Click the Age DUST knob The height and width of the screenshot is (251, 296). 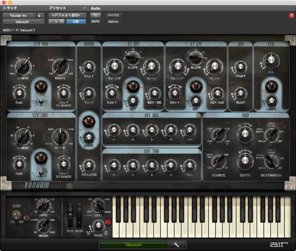[241, 93]
